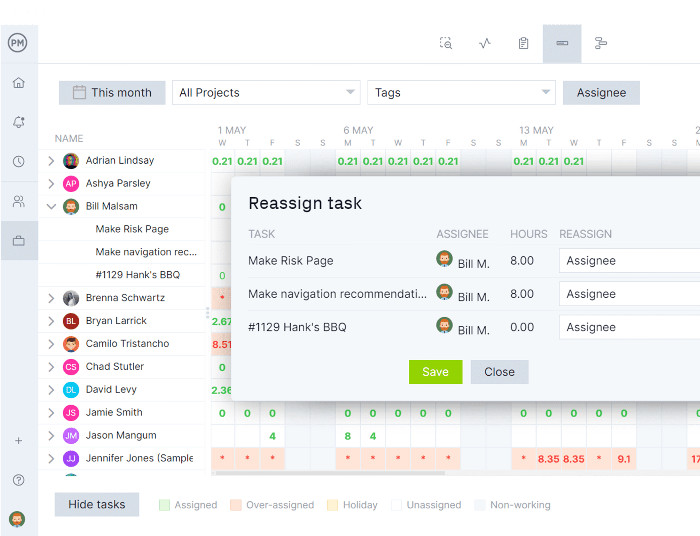Click Brenna Schwartz expander arrow
700x536 pixels.
pos(51,297)
